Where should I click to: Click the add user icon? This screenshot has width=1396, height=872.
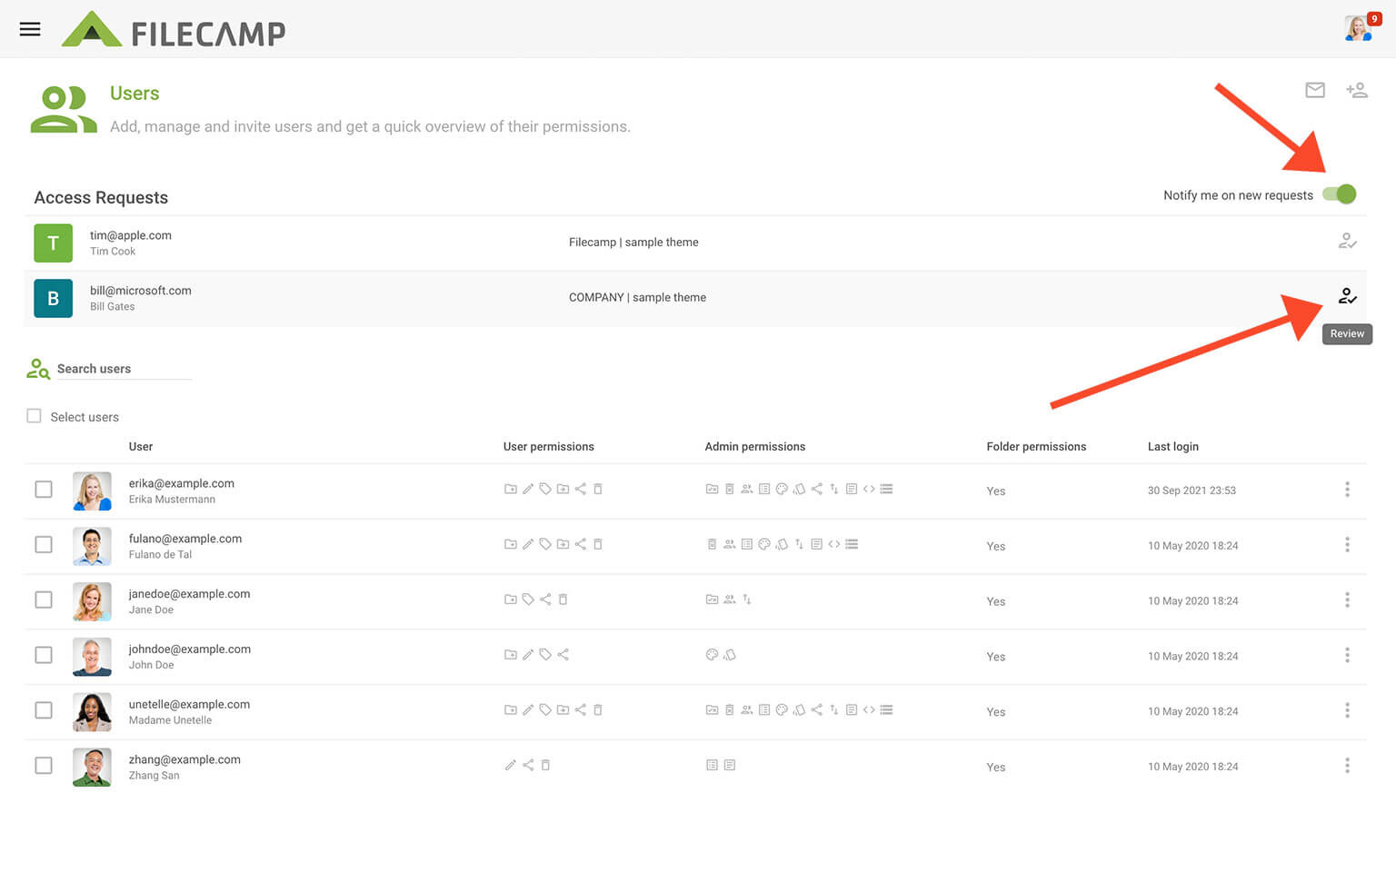1356,90
